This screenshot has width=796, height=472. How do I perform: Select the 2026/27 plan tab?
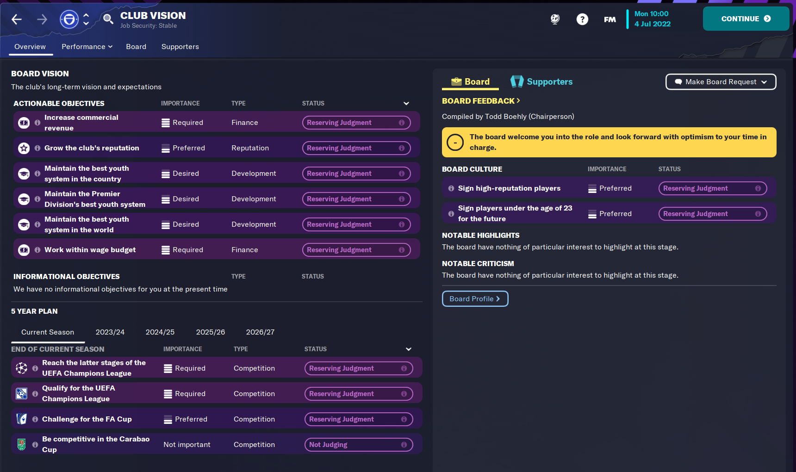(x=260, y=332)
